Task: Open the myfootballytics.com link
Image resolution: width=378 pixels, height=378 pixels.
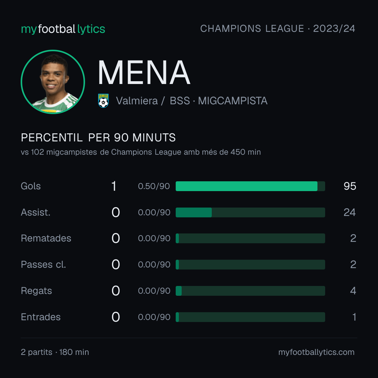Action: click(316, 352)
